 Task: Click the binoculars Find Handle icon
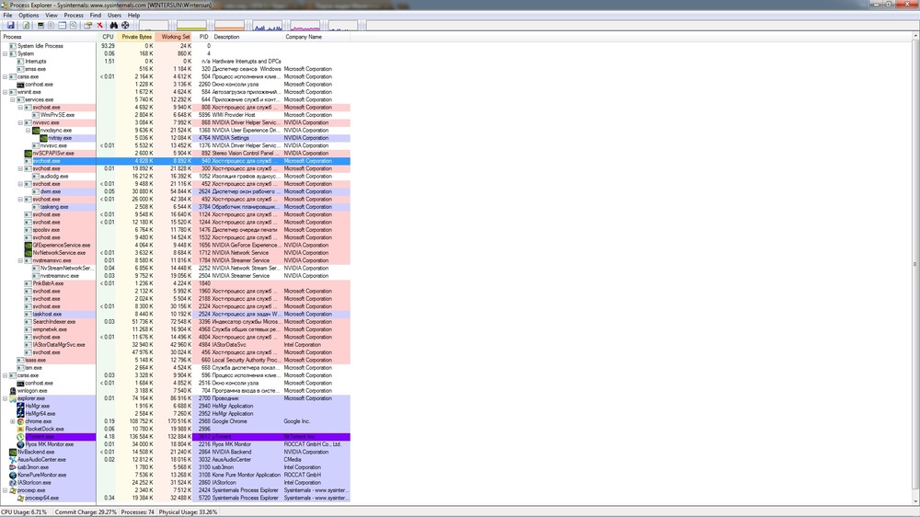(114, 25)
